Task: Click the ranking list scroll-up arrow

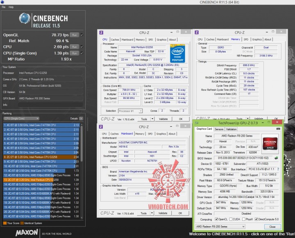Action: 82,125
